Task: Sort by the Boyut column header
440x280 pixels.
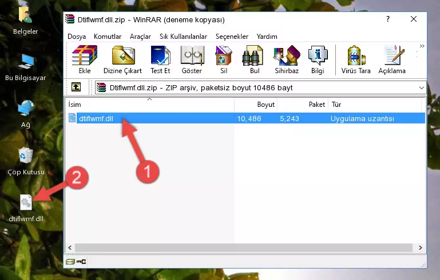Action: tap(256, 105)
